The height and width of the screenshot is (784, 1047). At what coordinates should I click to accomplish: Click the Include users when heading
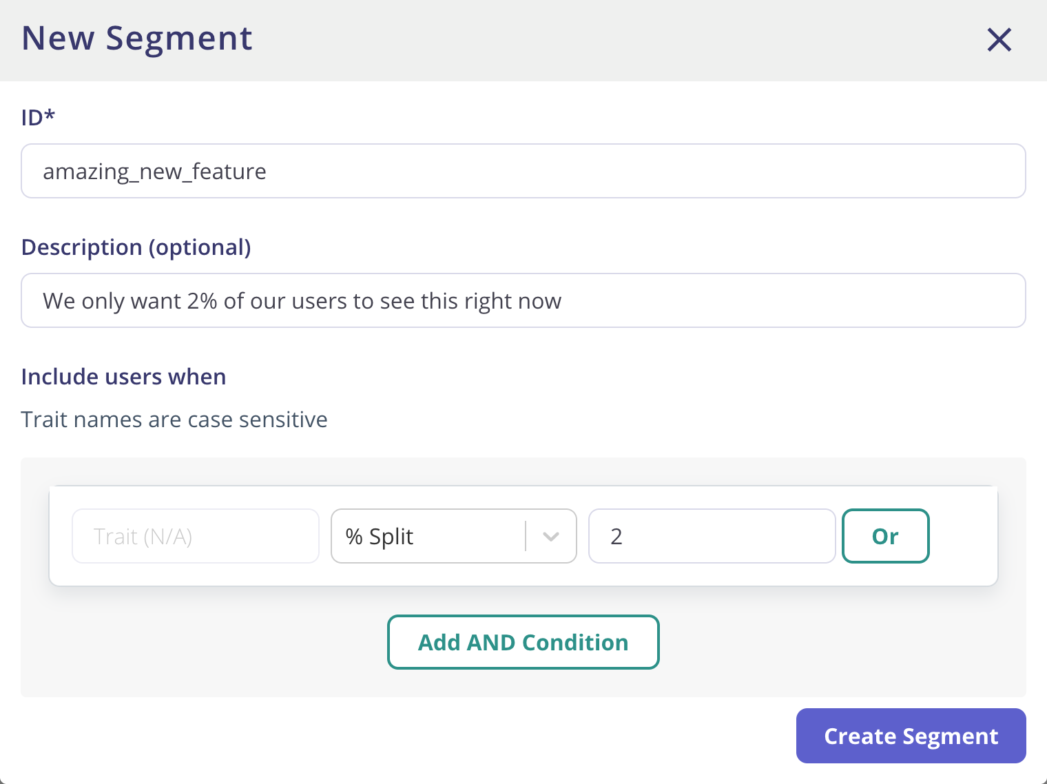tap(124, 377)
